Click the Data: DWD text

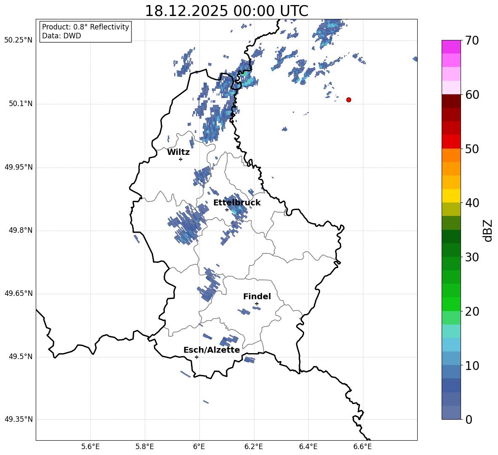click(x=61, y=36)
